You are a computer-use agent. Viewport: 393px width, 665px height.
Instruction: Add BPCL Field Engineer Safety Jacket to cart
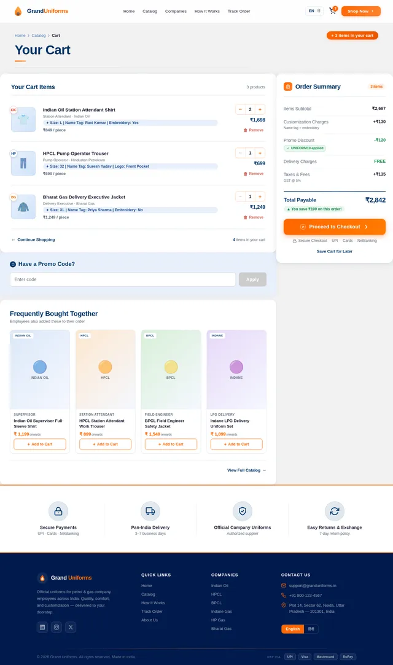coord(171,444)
